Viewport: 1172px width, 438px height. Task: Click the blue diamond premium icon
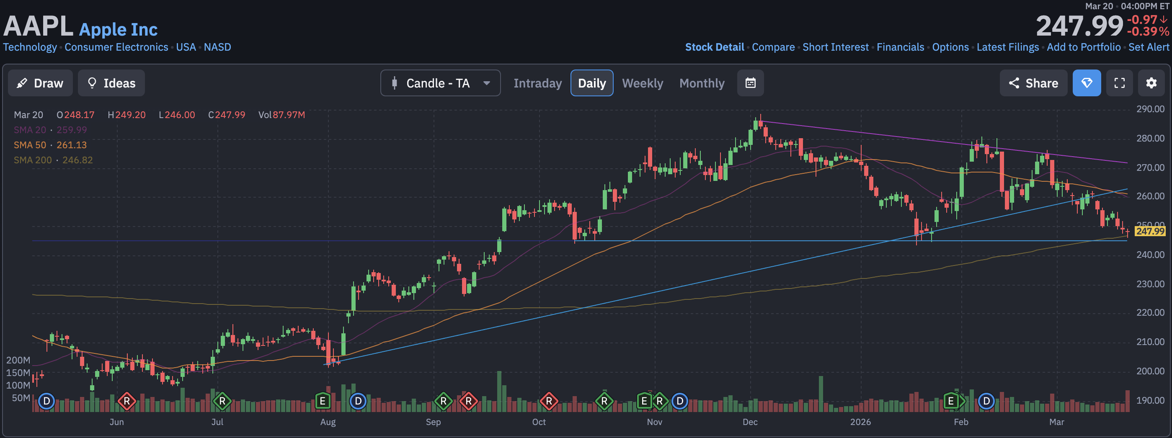tap(1087, 83)
